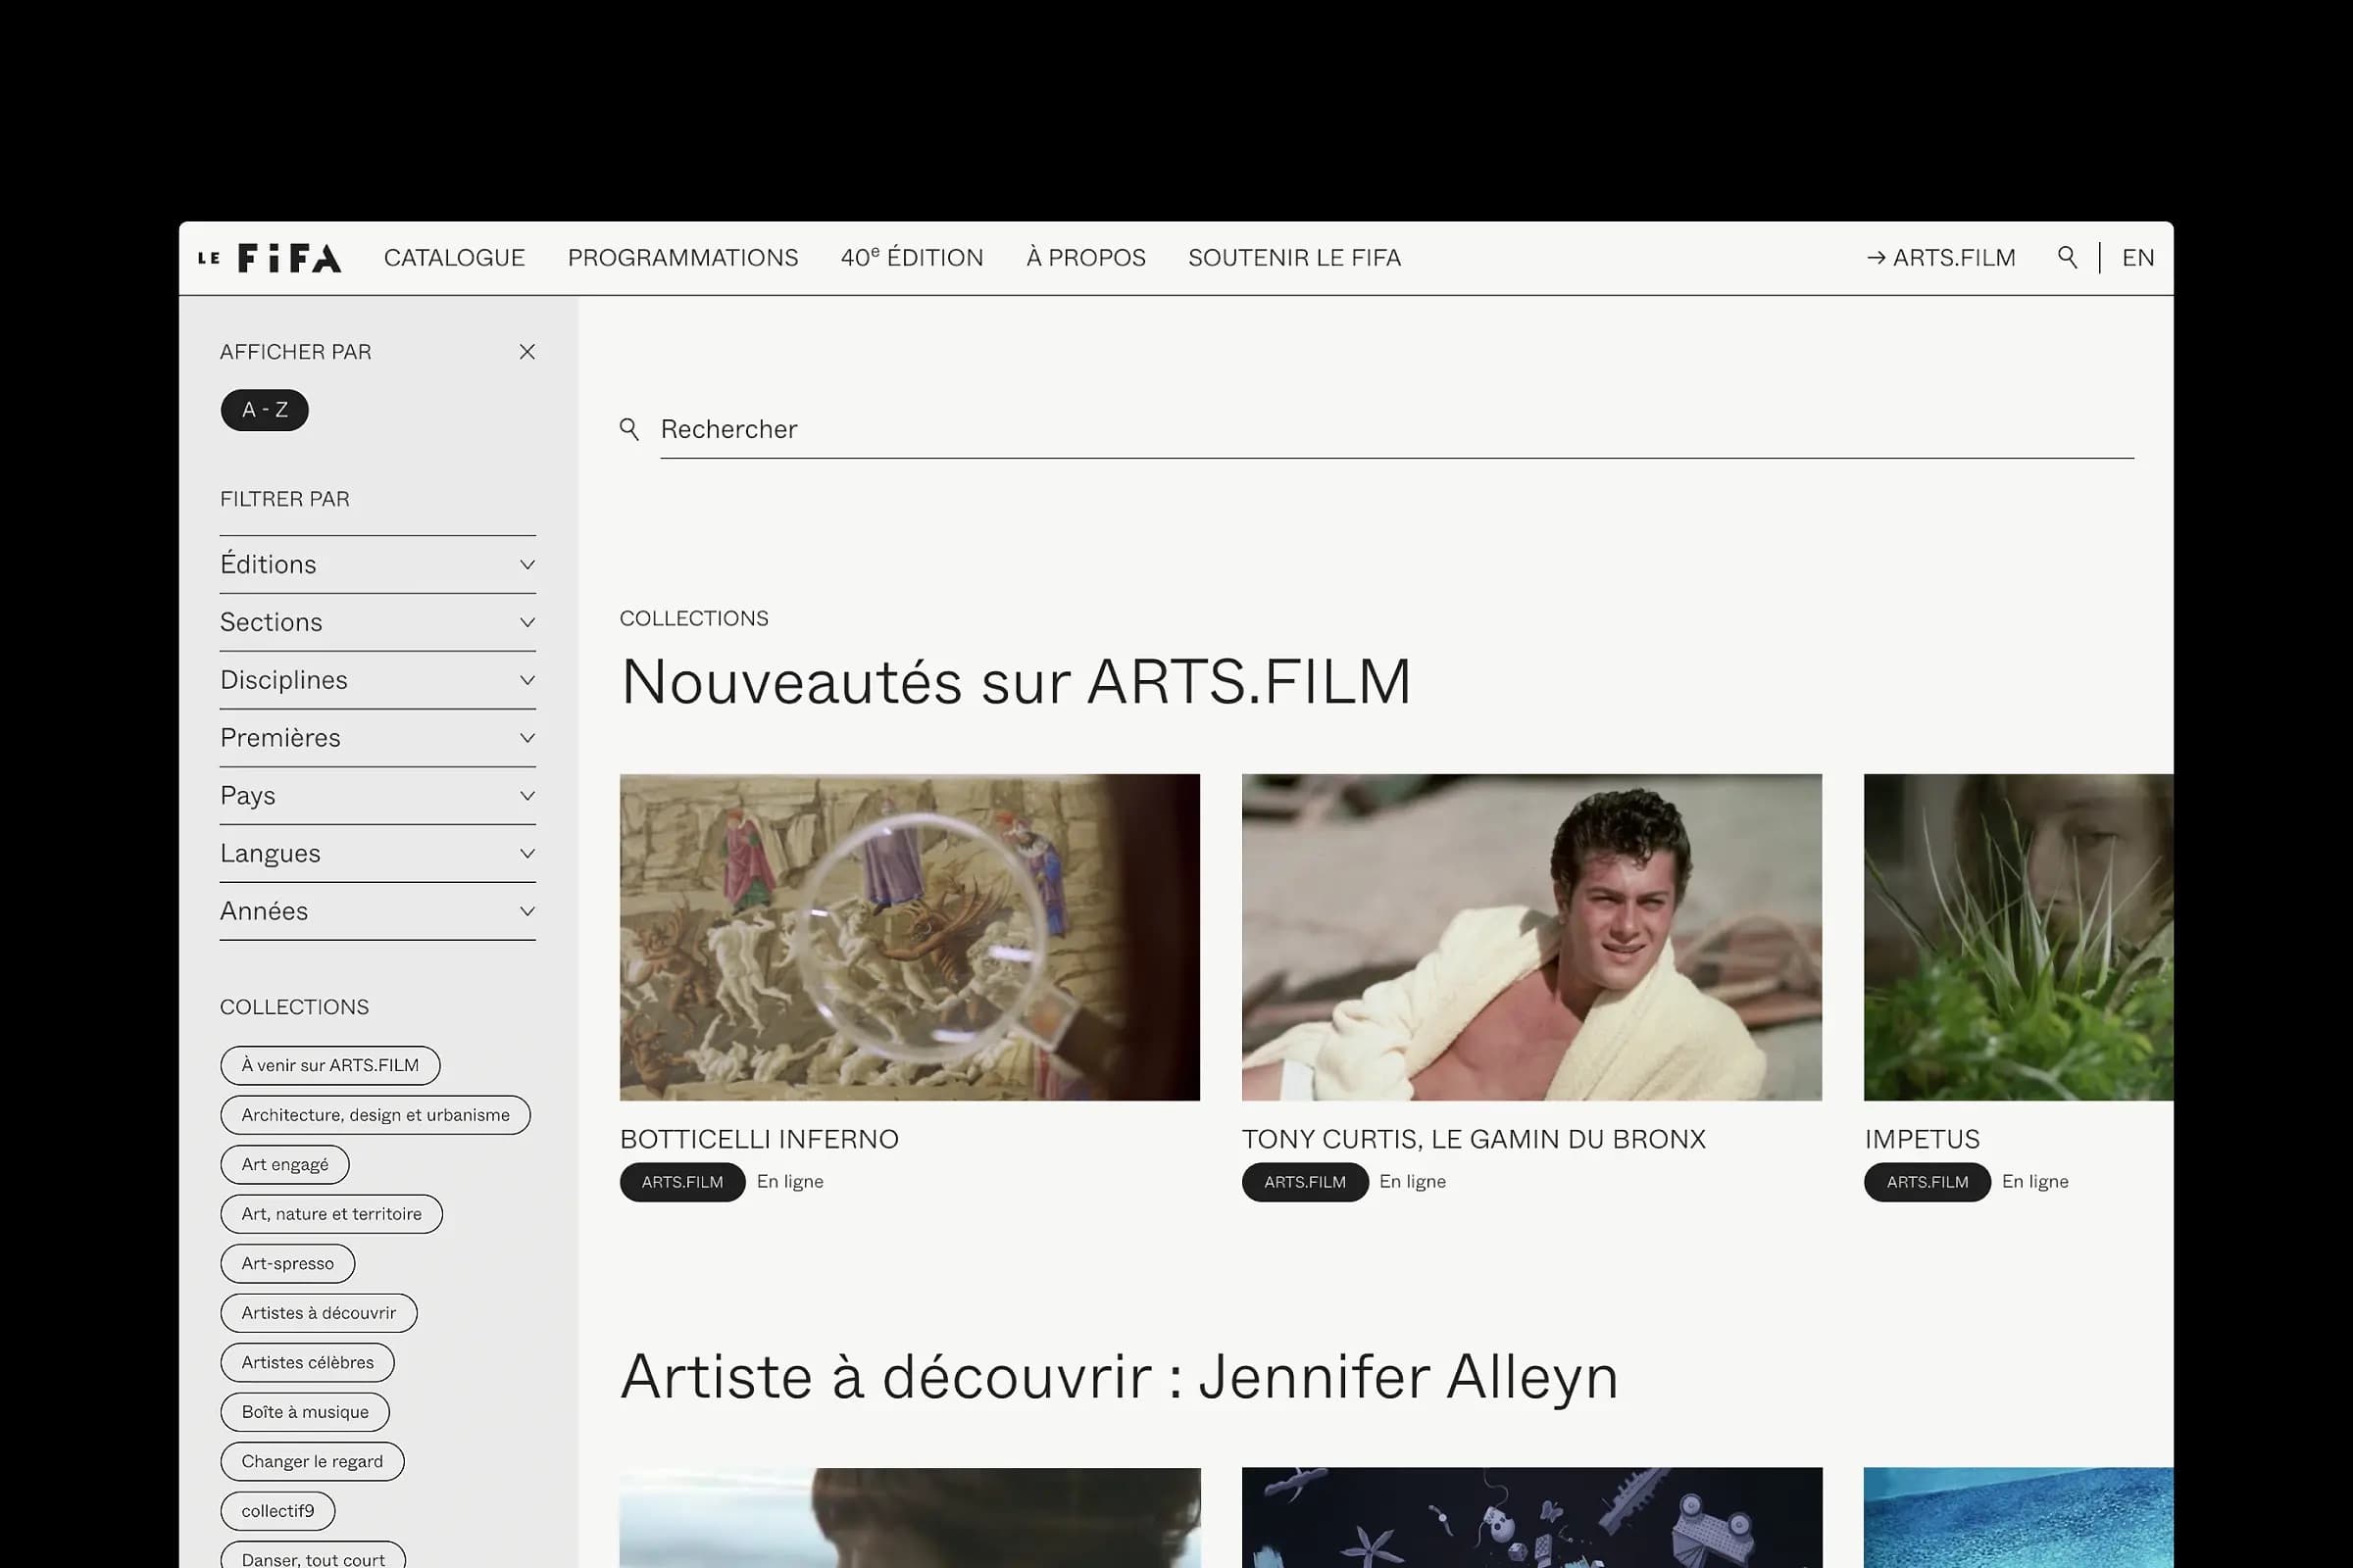Click into the Rechercher search field
The width and height of the screenshot is (2353, 1568).
[1396, 430]
